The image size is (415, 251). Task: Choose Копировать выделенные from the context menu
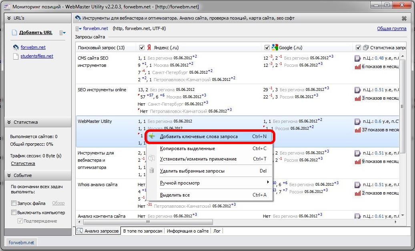[x=187, y=149]
